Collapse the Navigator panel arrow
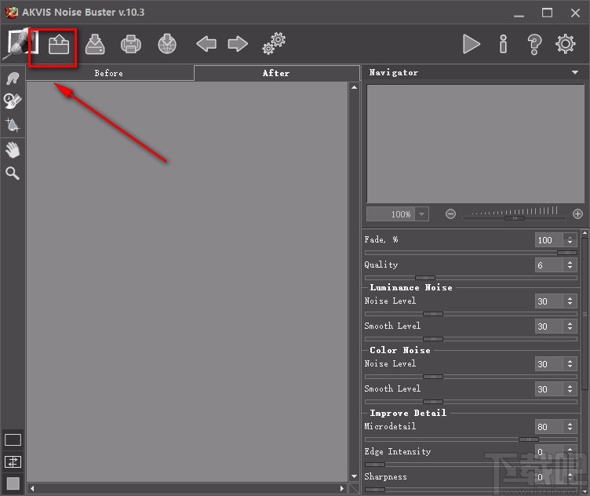Screen dimensions: 590x496 [x=575, y=72]
